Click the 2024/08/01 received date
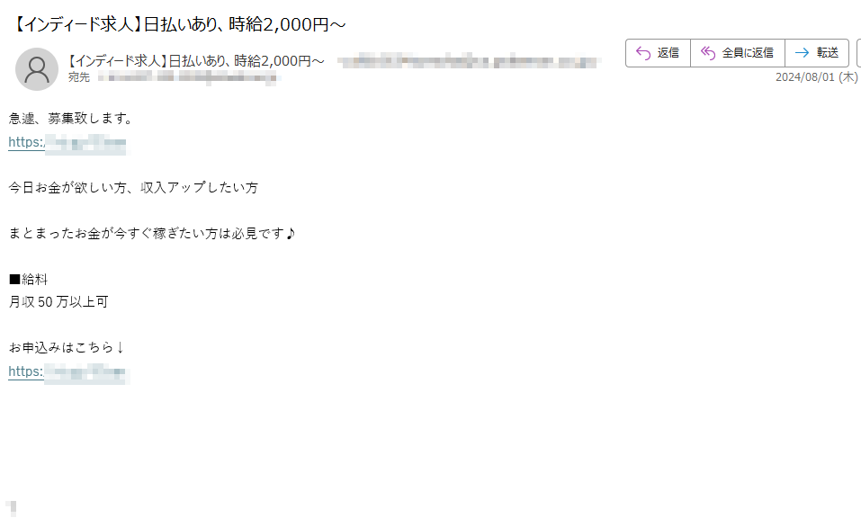Image resolution: width=861 pixels, height=527 pixels. (817, 77)
